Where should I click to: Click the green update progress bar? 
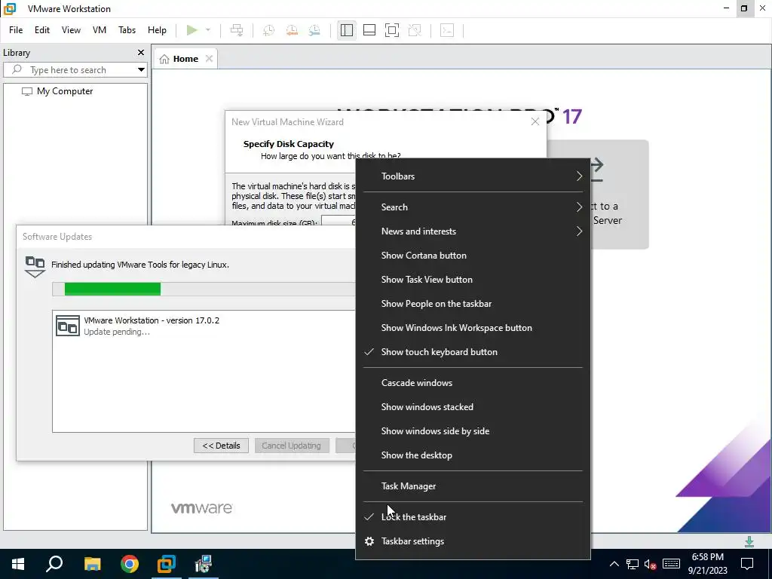point(112,289)
